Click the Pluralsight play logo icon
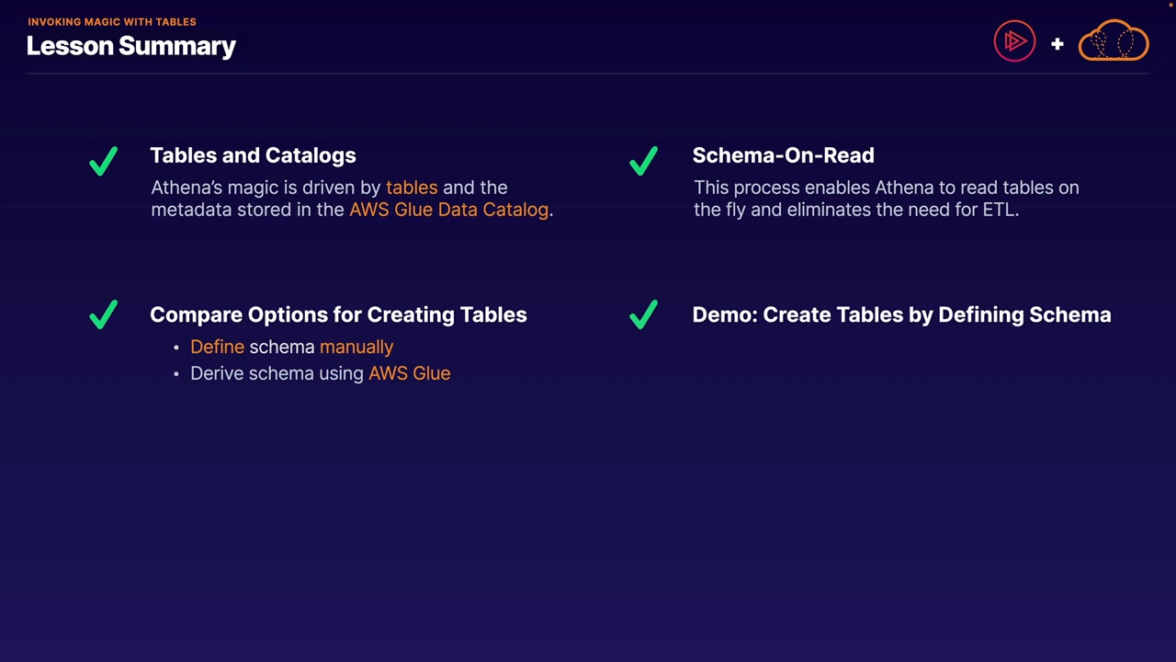 [1014, 41]
